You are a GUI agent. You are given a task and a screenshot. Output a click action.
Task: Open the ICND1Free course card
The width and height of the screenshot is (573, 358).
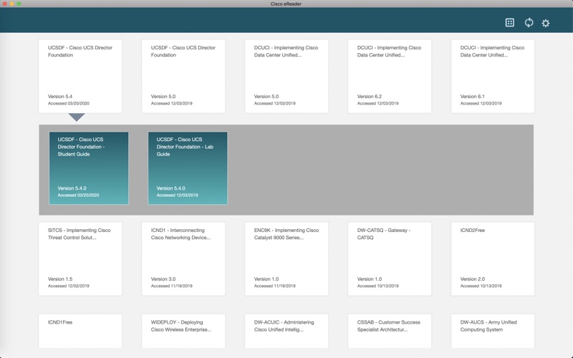point(80,331)
